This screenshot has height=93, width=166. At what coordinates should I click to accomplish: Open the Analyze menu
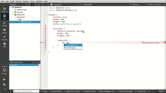[26, 2]
